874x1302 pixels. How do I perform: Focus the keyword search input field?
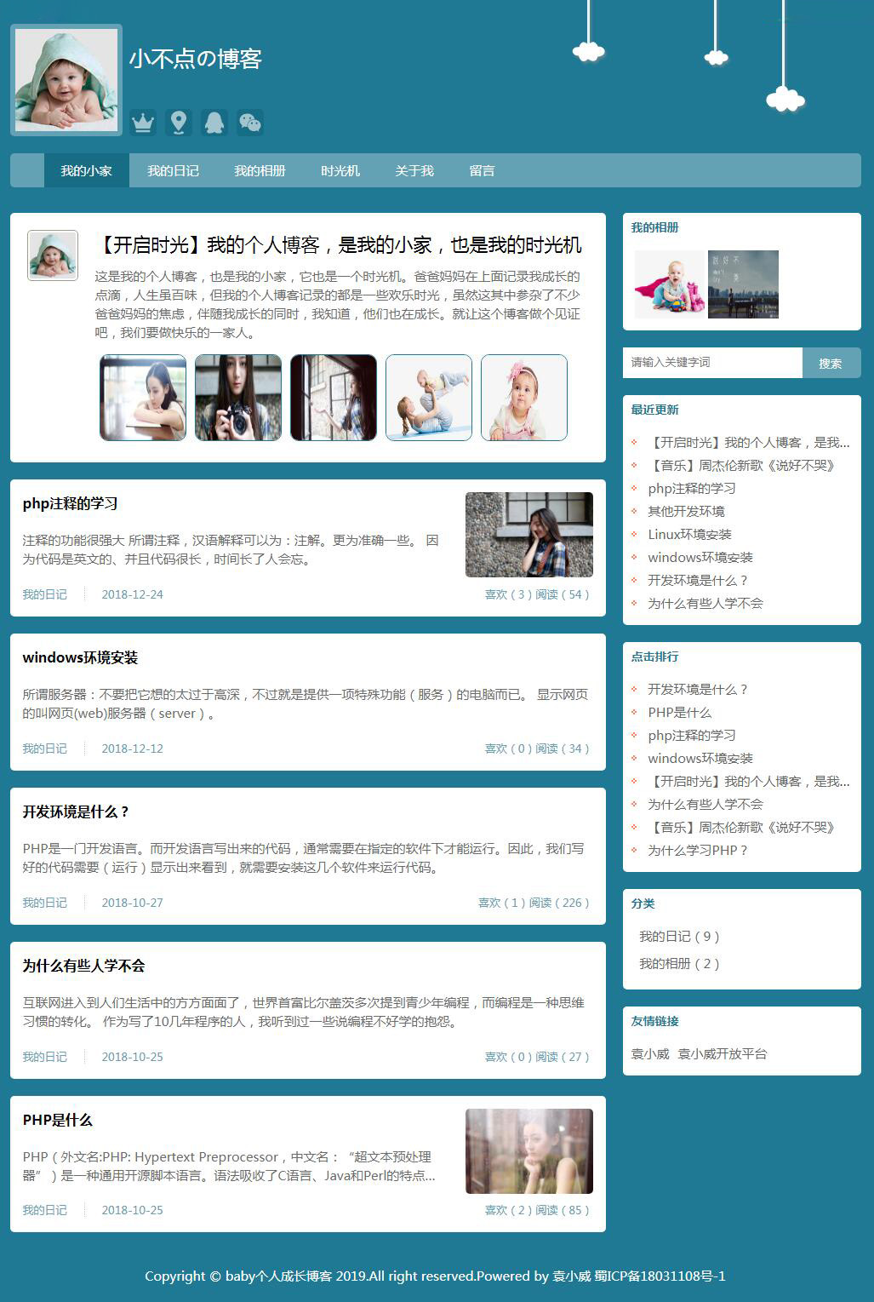(x=712, y=363)
